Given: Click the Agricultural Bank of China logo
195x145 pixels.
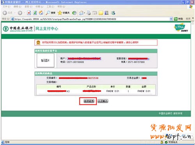Looking at the screenshot, I should click(x=18, y=29).
